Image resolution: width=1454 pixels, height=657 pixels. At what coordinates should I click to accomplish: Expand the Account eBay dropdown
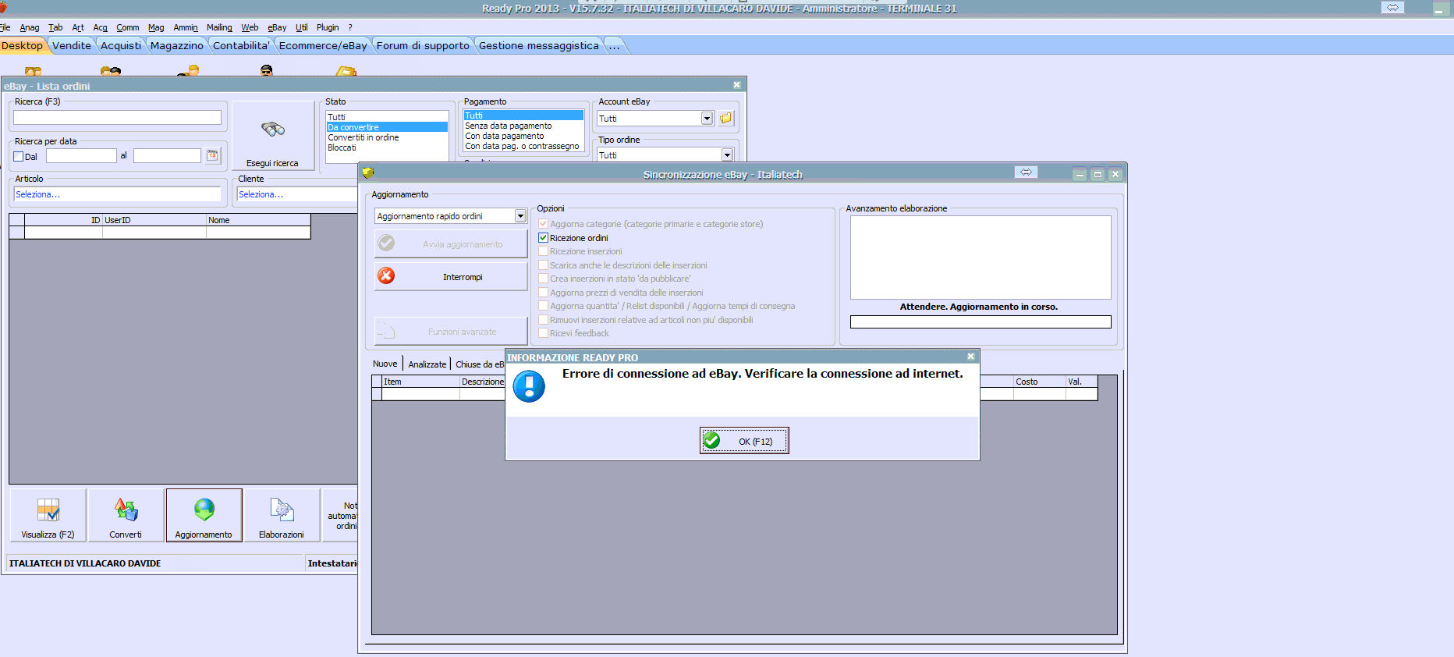(707, 119)
